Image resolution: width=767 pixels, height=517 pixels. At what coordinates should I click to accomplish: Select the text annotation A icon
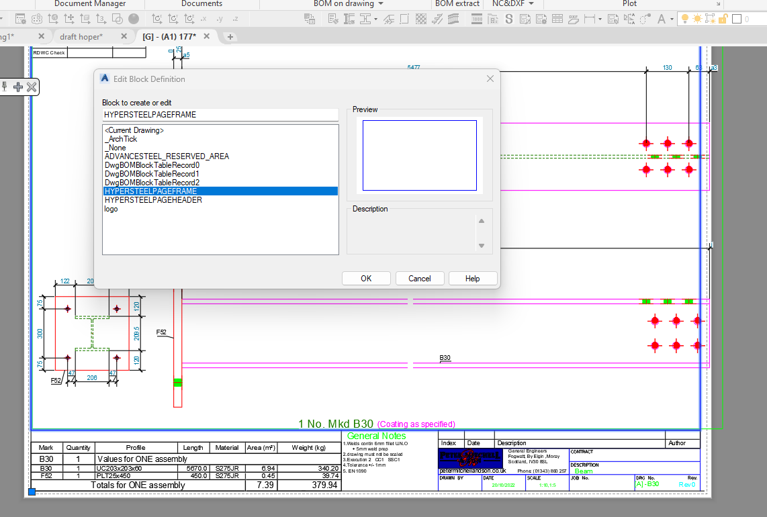[662, 18]
